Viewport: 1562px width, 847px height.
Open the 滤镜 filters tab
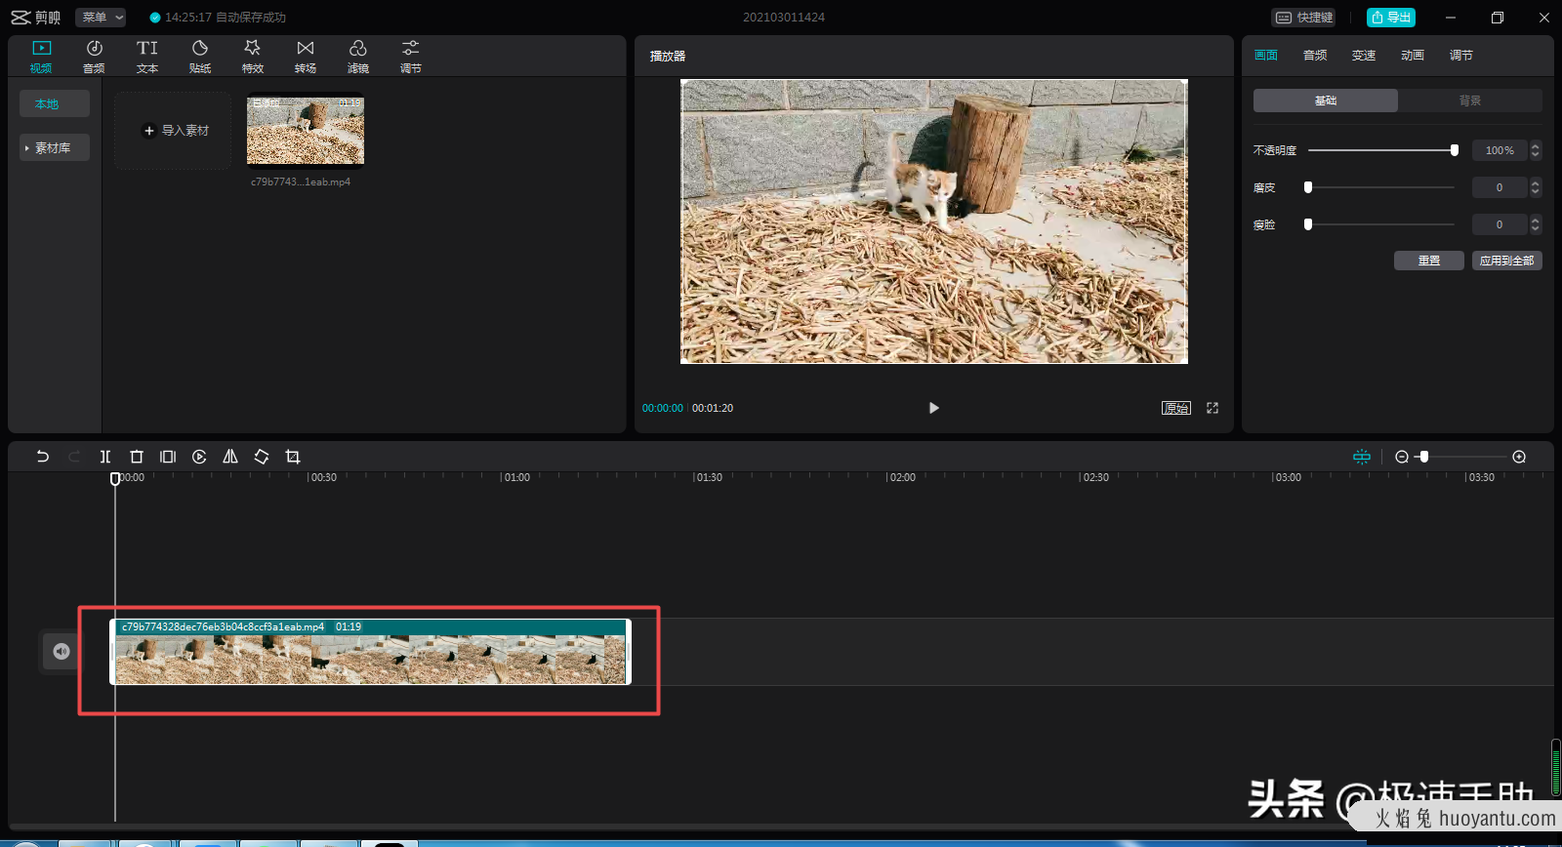pyautogui.click(x=358, y=57)
